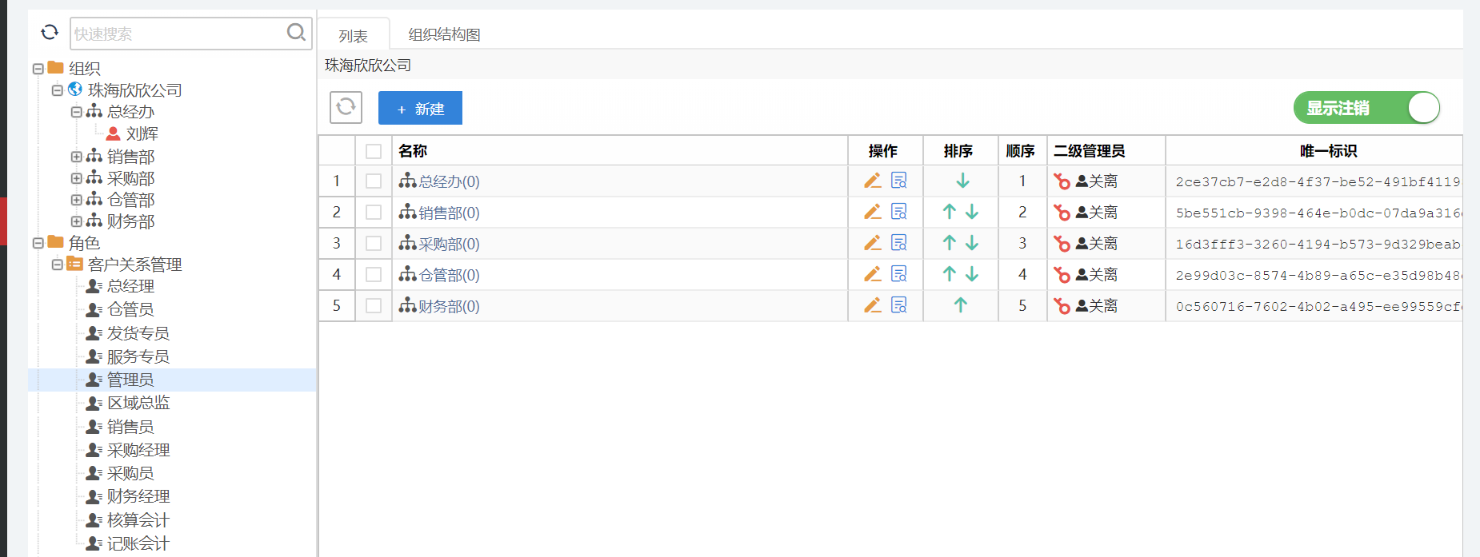The width and height of the screenshot is (1480, 557).
Task: Switch to the 组织结构图 tab
Action: (x=444, y=34)
